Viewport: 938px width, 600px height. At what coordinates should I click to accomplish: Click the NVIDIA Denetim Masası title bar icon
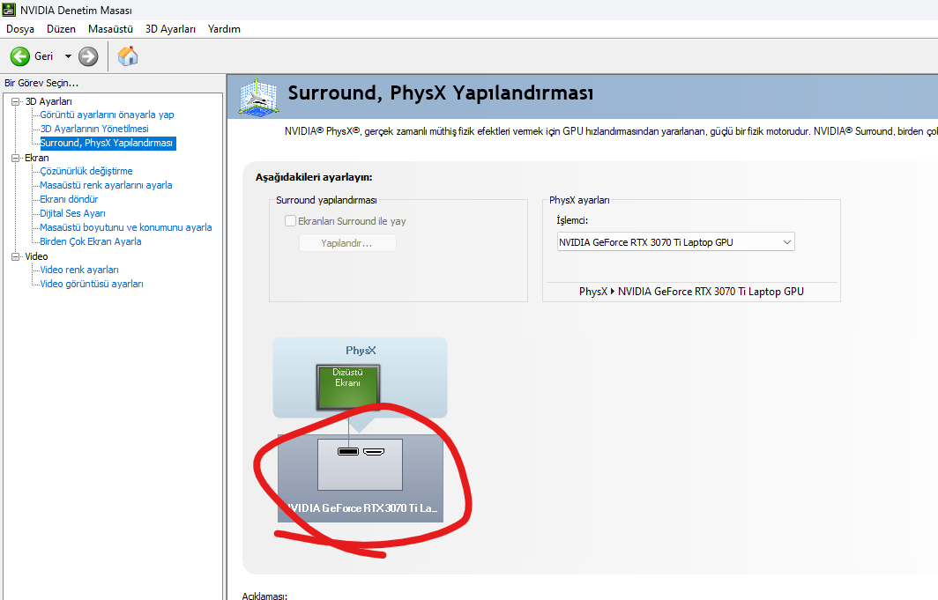pos(9,10)
